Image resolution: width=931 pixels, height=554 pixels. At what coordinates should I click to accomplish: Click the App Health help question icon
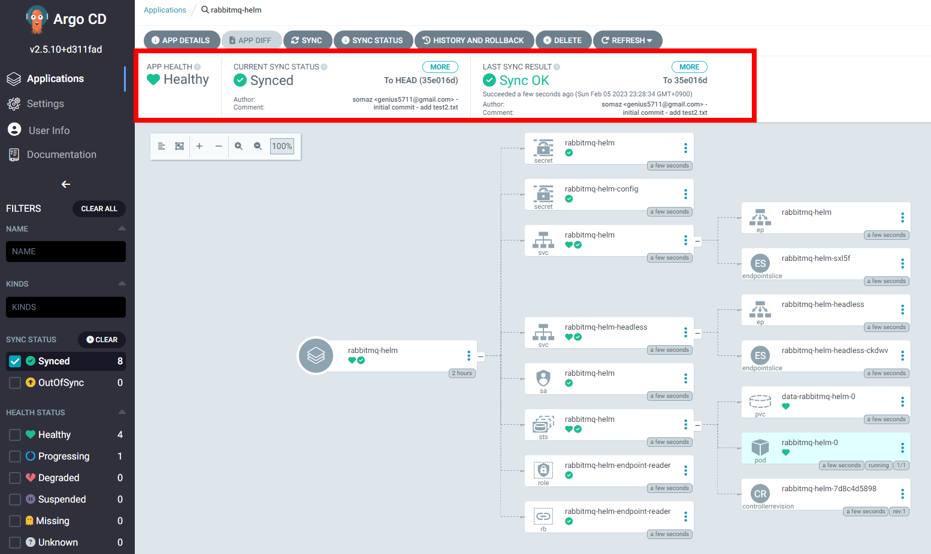198,67
